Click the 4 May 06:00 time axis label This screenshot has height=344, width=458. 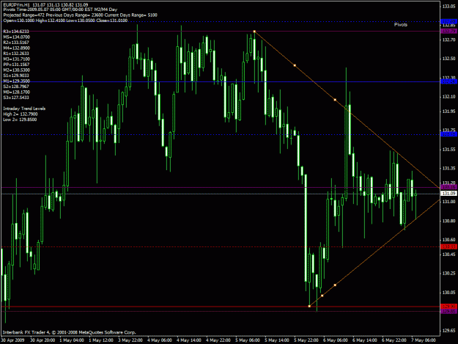(160, 340)
